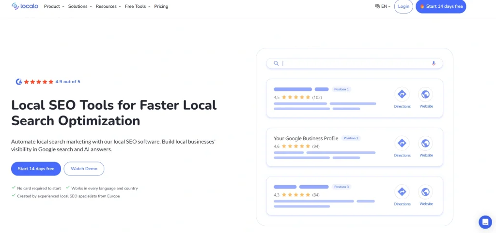Click the Login button

tap(403, 6)
